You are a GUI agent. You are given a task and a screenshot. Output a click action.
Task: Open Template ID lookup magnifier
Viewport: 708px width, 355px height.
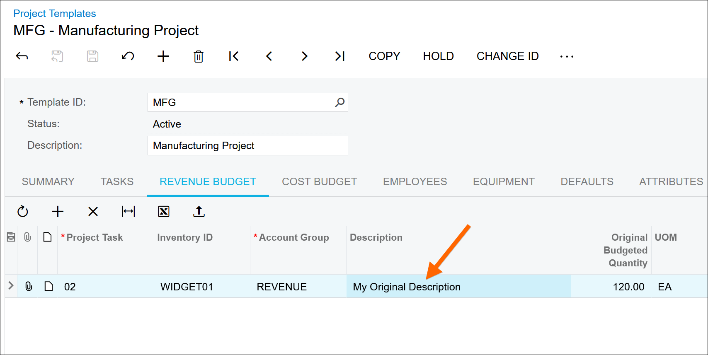(x=340, y=102)
